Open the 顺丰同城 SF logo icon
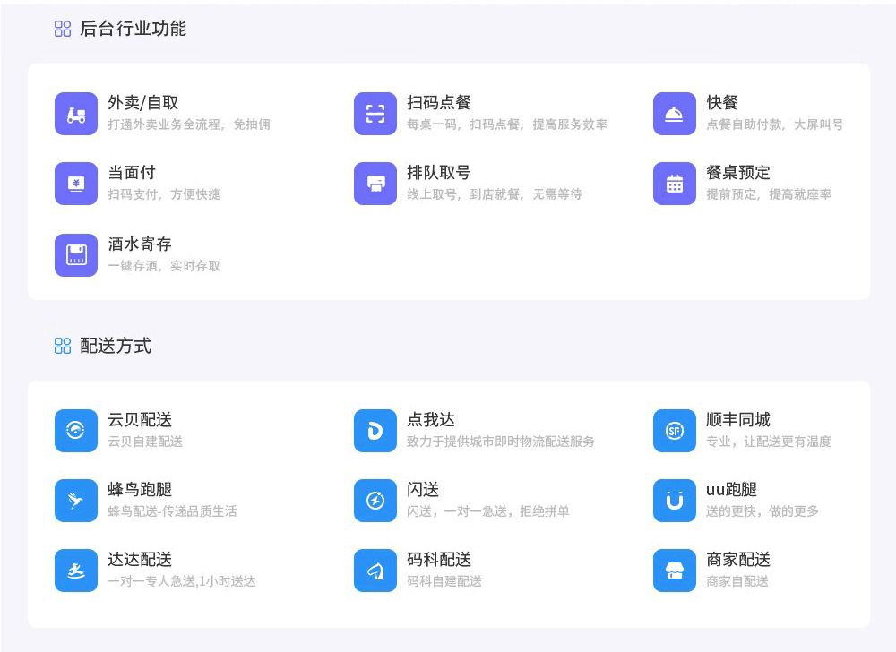This screenshot has height=652, width=896. tap(675, 431)
